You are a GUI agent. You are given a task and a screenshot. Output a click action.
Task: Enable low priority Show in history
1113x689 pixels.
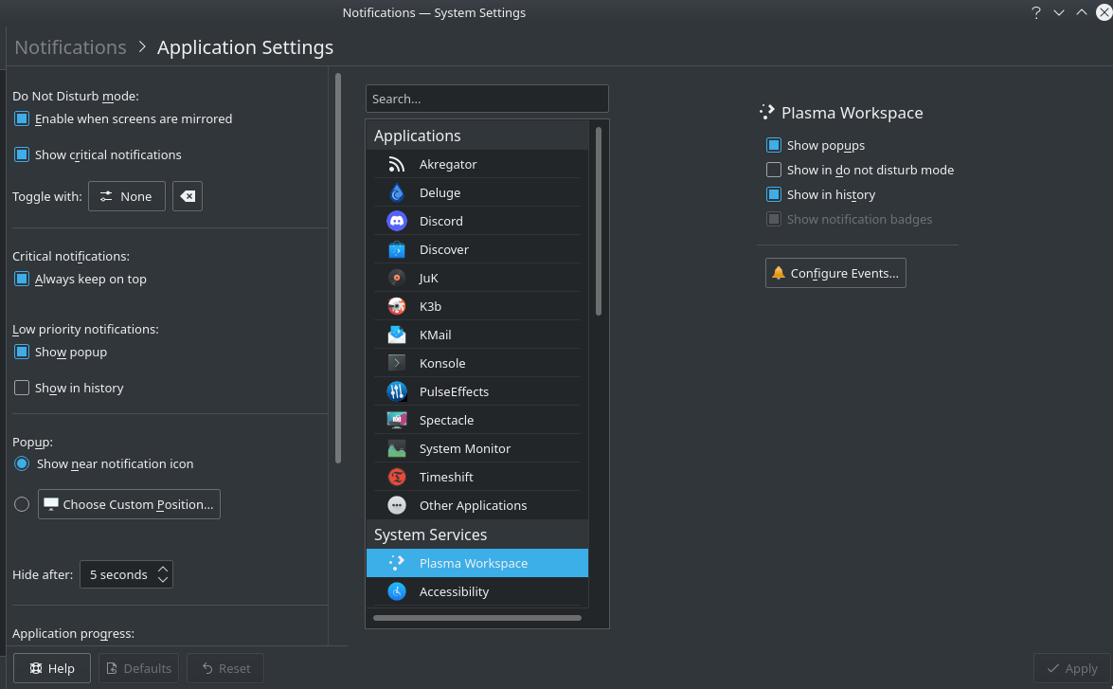point(22,388)
